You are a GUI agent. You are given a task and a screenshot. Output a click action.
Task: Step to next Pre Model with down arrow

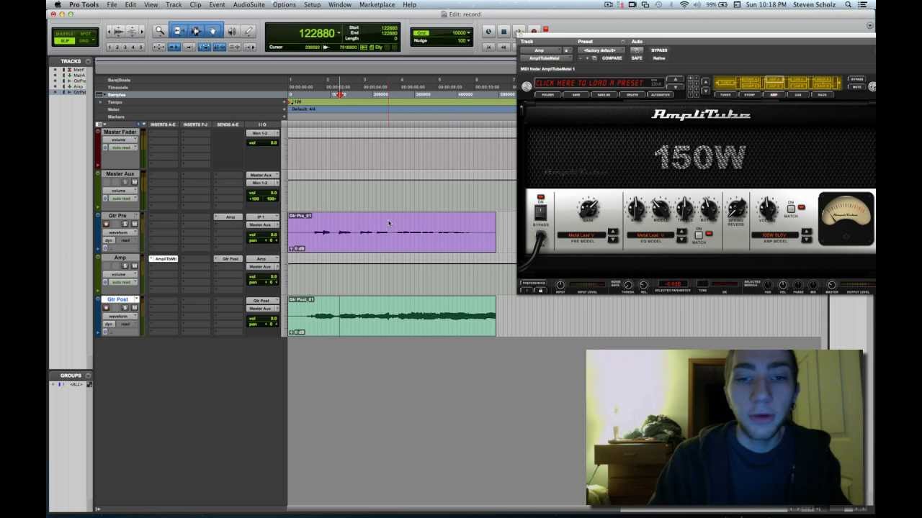(x=612, y=240)
